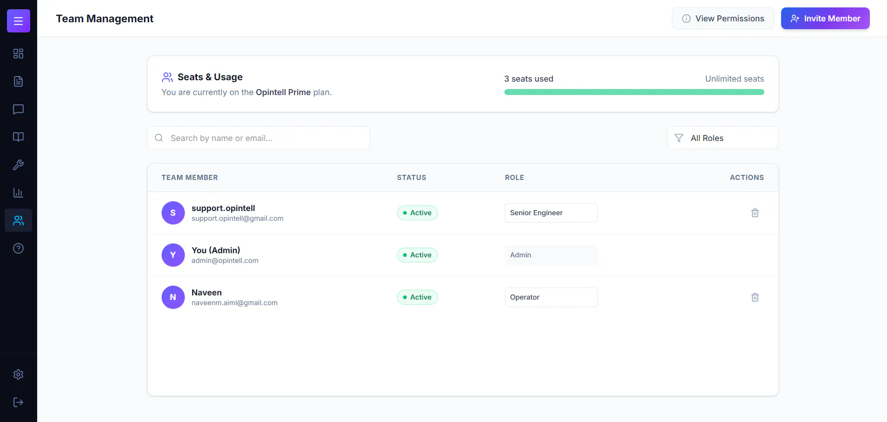
Task: Click the admin@opintell.com email
Action: pos(225,261)
